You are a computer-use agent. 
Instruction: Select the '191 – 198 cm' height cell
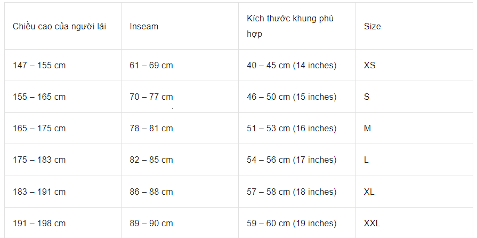point(39,223)
